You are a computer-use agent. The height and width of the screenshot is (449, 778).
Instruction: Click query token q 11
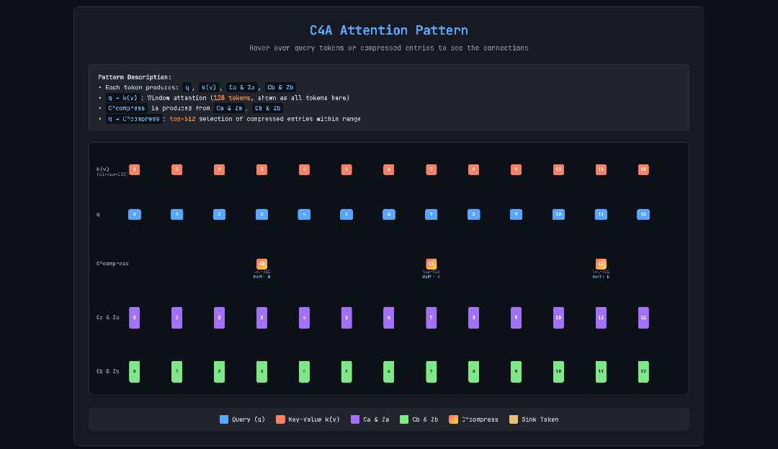click(x=601, y=214)
